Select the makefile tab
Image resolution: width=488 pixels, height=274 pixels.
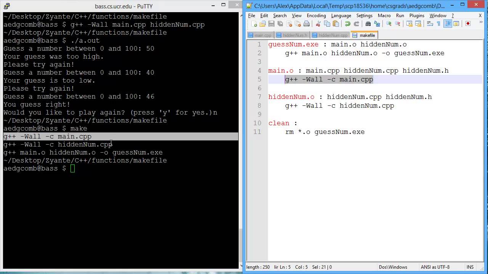pos(364,35)
